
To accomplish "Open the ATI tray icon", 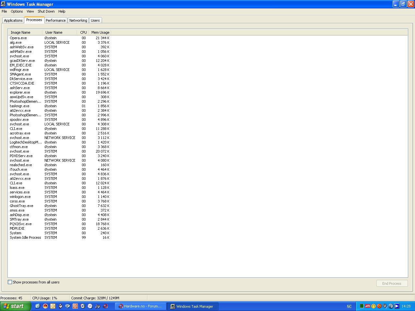I will click(368, 306).
